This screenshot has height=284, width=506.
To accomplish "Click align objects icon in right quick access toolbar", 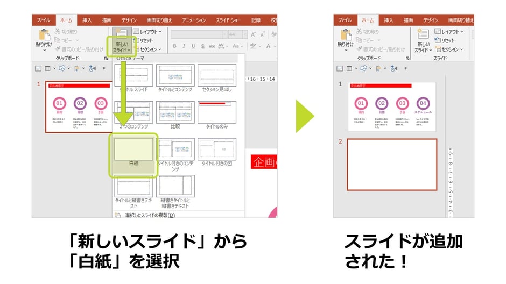I will (378, 68).
